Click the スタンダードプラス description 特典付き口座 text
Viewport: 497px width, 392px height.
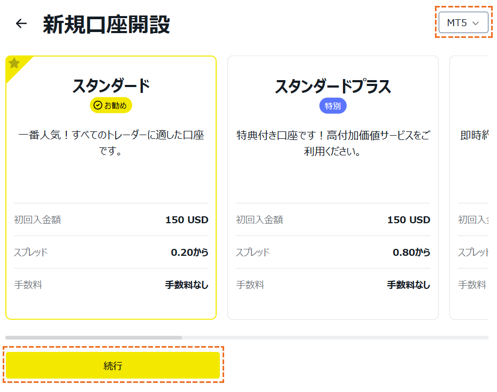pyautogui.click(x=333, y=143)
